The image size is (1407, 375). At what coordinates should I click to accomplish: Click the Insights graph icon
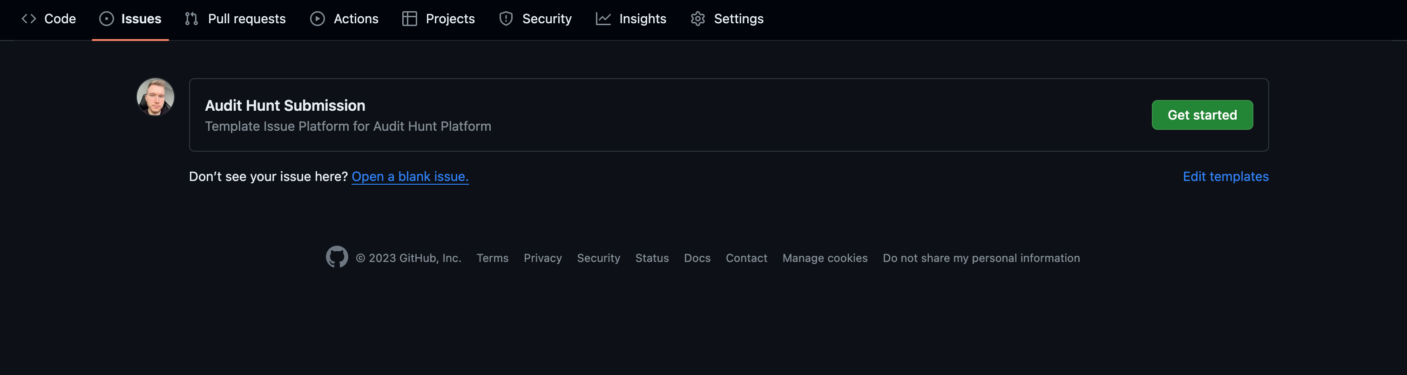tap(603, 19)
